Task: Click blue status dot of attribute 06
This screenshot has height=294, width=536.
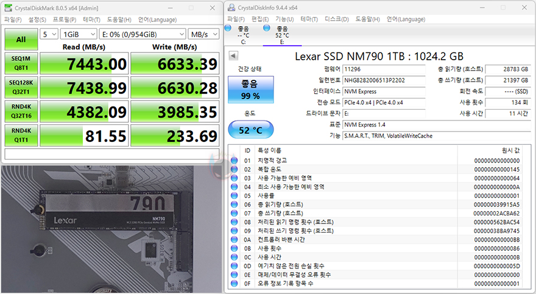Action: pyautogui.click(x=234, y=205)
